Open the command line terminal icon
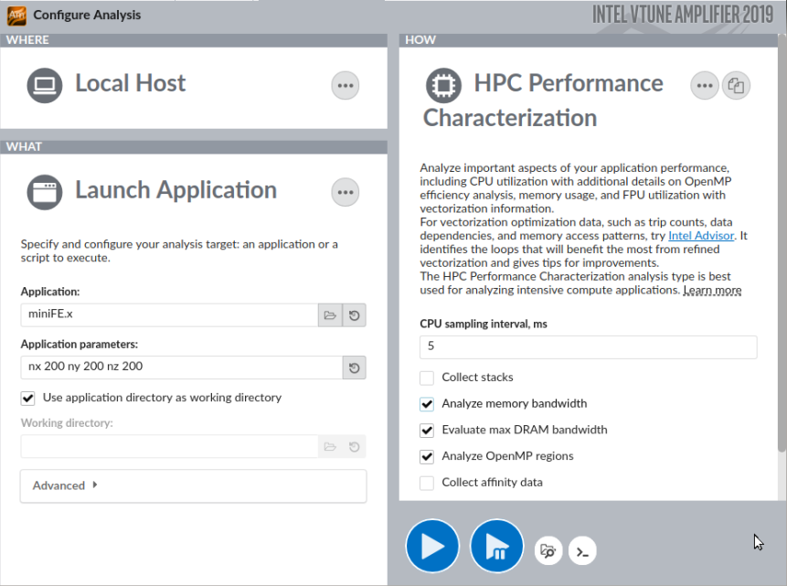 582,550
